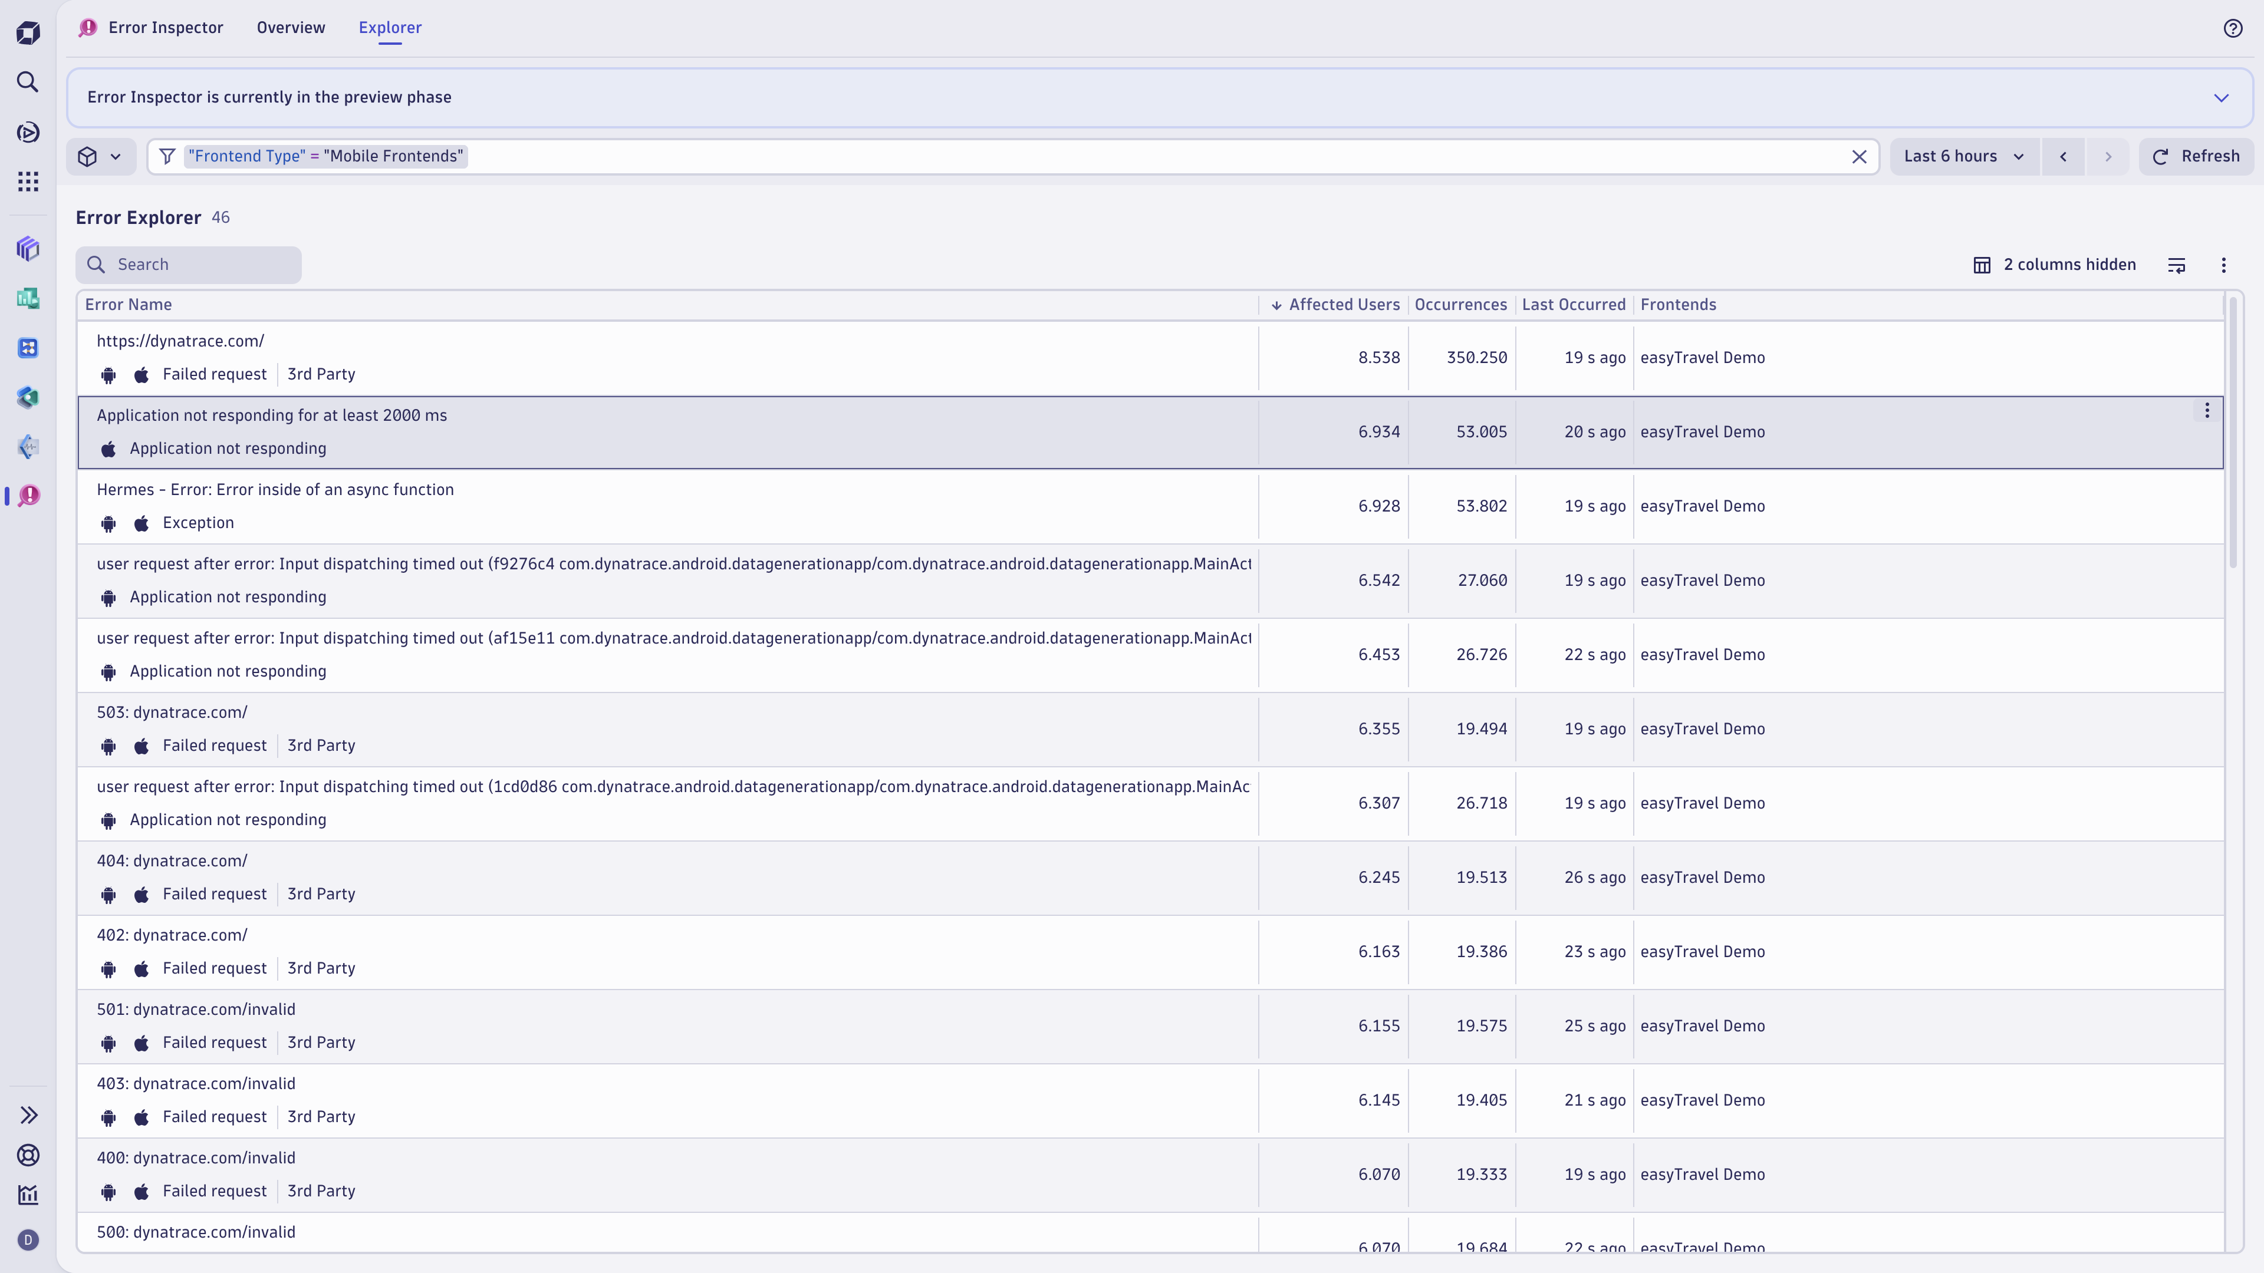
Task: Sort by the Affected Users column header
Action: click(x=1343, y=305)
